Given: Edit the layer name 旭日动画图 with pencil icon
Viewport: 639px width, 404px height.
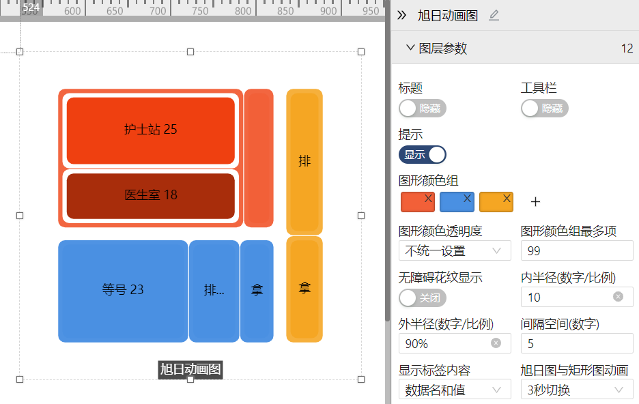Looking at the screenshot, I should tap(494, 16).
